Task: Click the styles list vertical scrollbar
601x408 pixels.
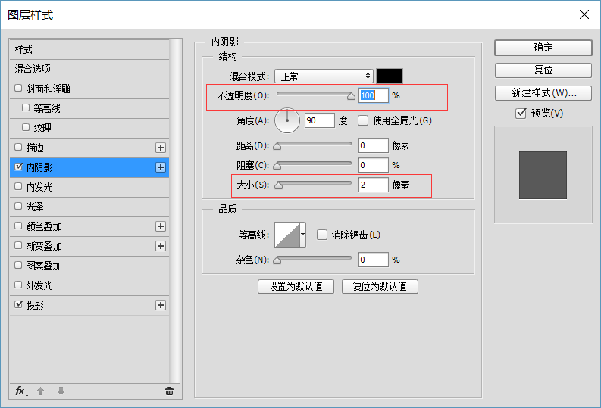Action: 176,210
